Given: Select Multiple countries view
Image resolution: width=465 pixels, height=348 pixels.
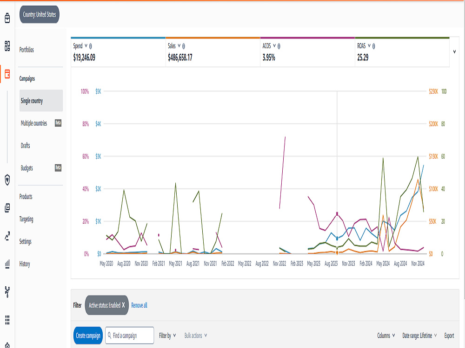Looking at the screenshot, I should pos(34,123).
